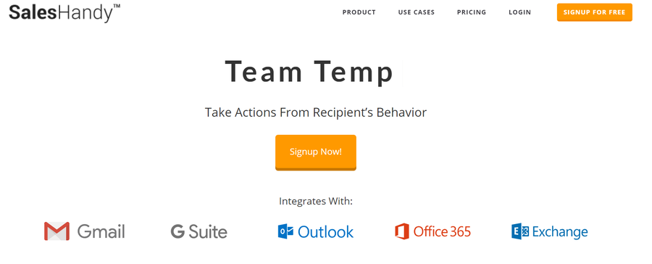This screenshot has width=652, height=264.
Task: Go to the Pricing page
Action: coord(472,12)
